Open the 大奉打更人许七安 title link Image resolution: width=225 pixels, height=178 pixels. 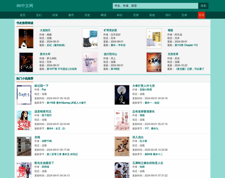coord(144,86)
